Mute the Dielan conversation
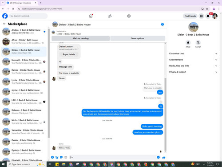 pyautogui.click(x=188, y=43)
